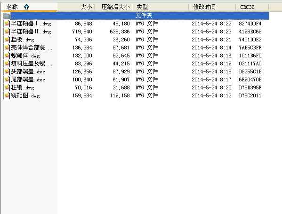Click the file icon for 半连轴器Ⅰ.dwg
This screenshot has width=282, height=214.
[x=7, y=24]
